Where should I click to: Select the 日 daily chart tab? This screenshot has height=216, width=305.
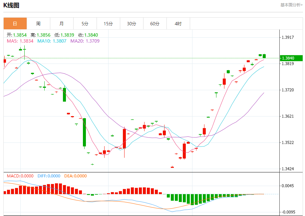15,24
